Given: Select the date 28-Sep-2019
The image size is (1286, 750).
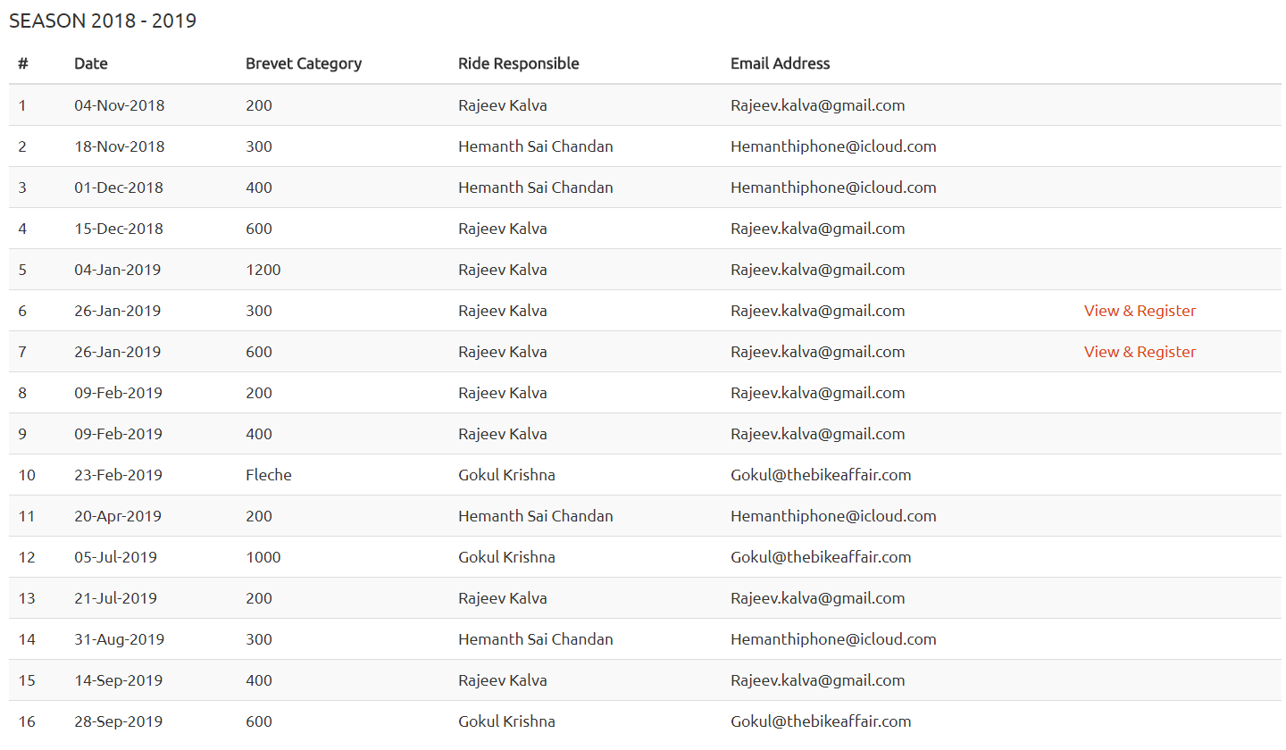Looking at the screenshot, I should click(119, 721).
